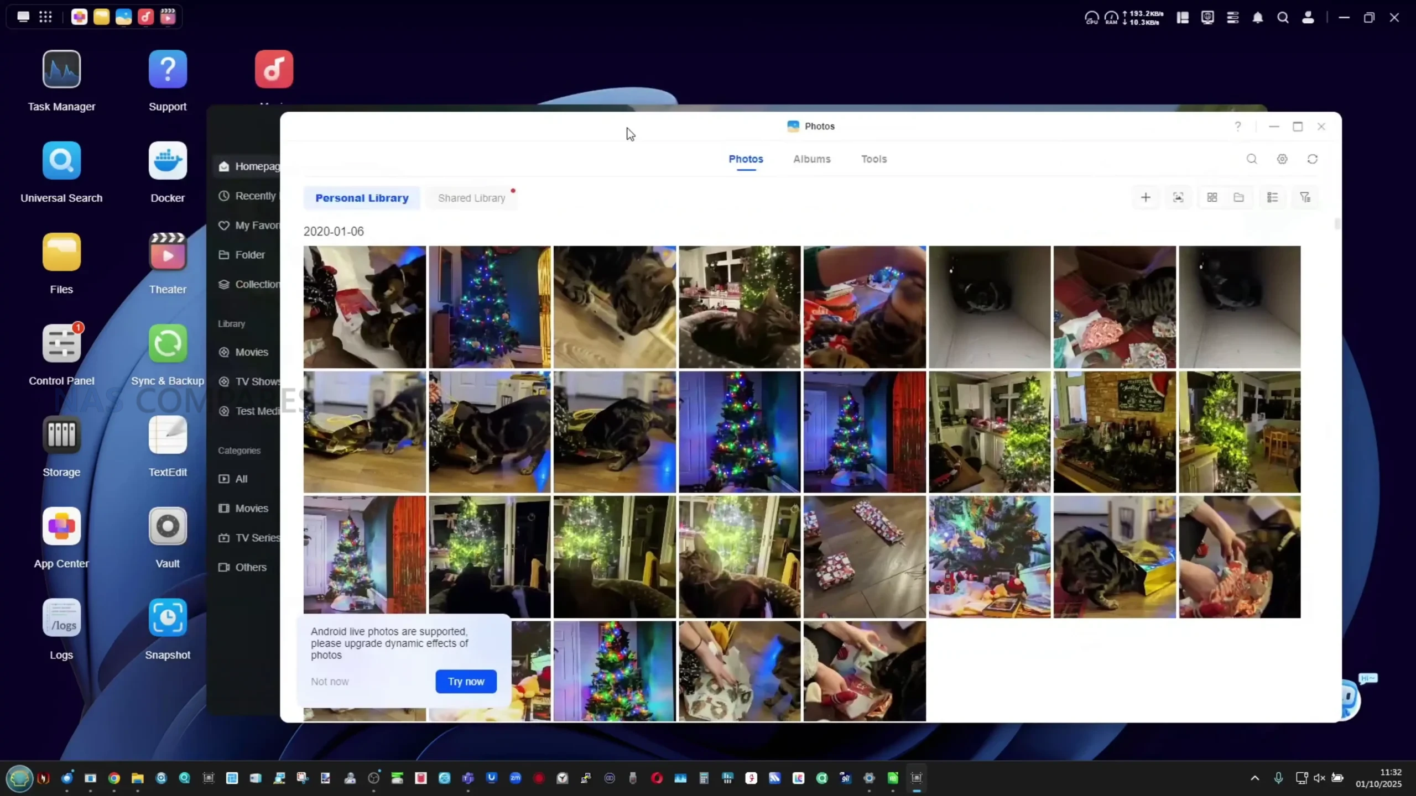Switch to the Albums tab
Viewport: 1416px width, 796px height.
click(x=811, y=159)
